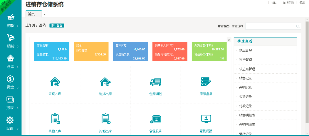Image resolution: width=309 pixels, height=136 pixels.
Task: Focus the inventory search input field
Action: (273, 26)
